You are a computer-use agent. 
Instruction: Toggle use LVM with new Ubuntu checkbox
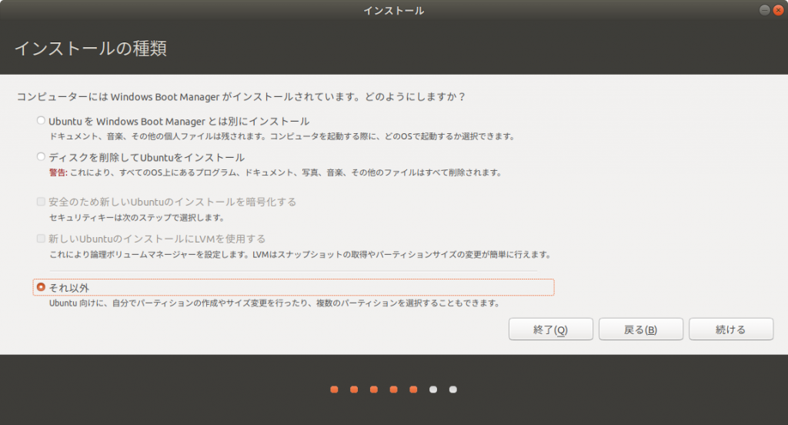click(41, 239)
